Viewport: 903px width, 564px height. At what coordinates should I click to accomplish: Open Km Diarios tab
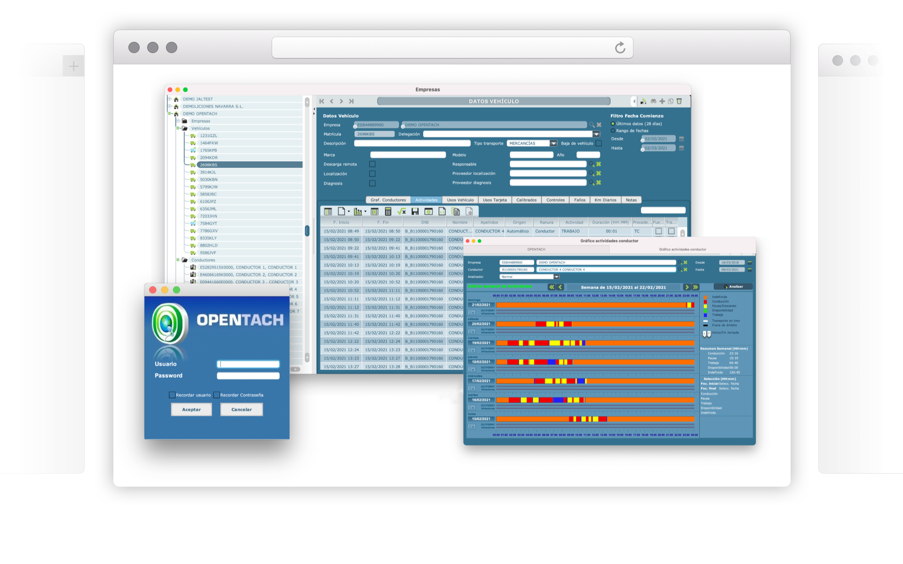[x=605, y=200]
